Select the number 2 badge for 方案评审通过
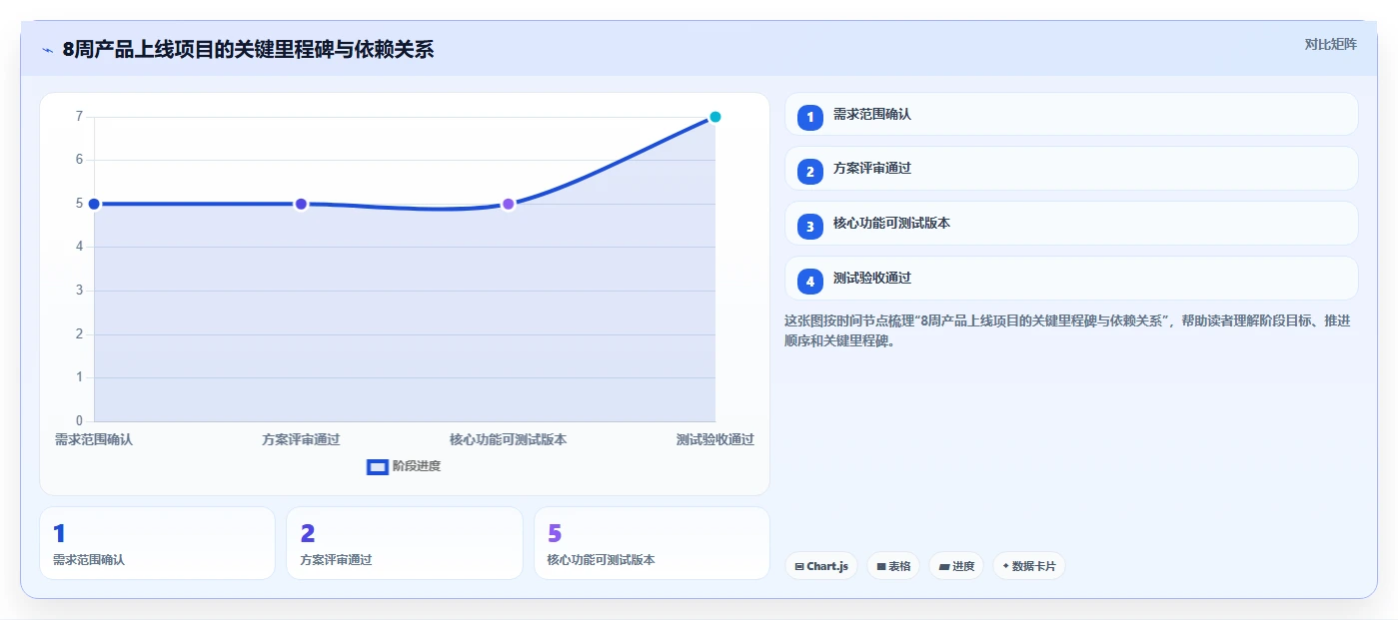 coord(810,172)
